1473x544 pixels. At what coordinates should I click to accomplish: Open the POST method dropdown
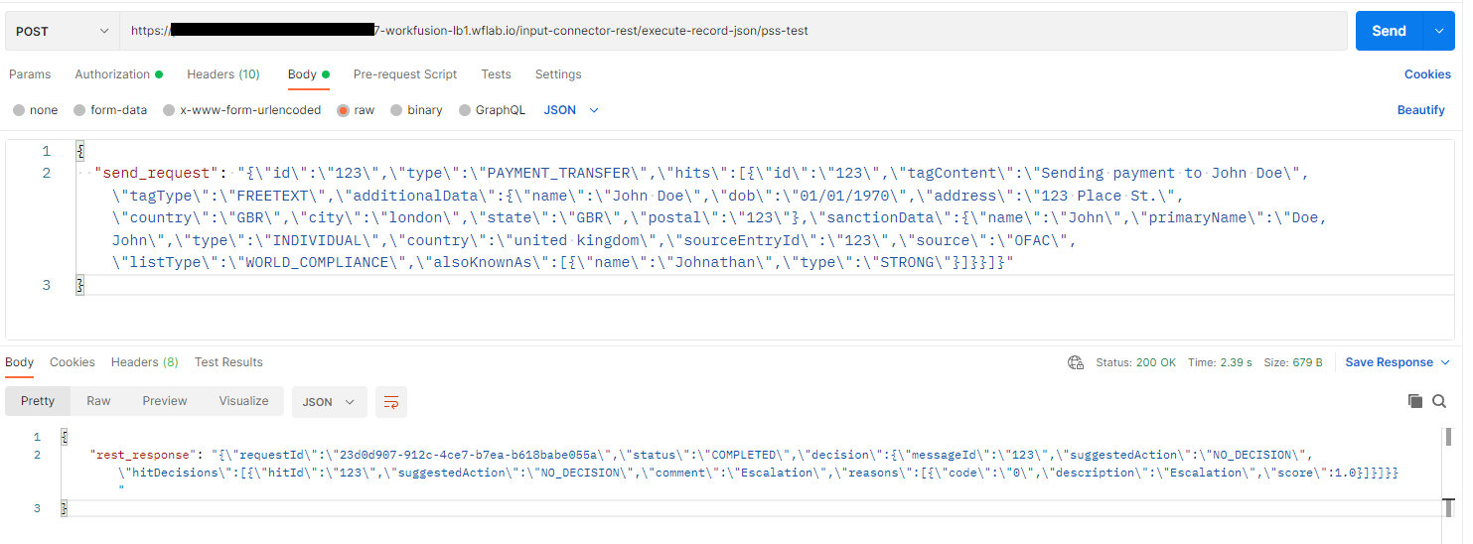(63, 31)
